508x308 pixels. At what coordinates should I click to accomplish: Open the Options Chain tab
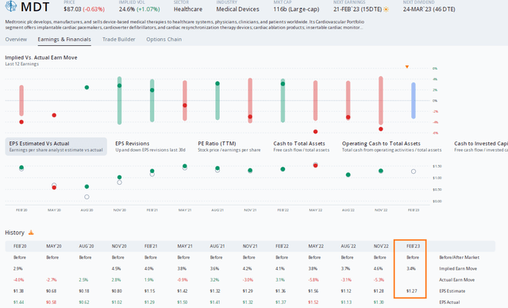(164, 39)
